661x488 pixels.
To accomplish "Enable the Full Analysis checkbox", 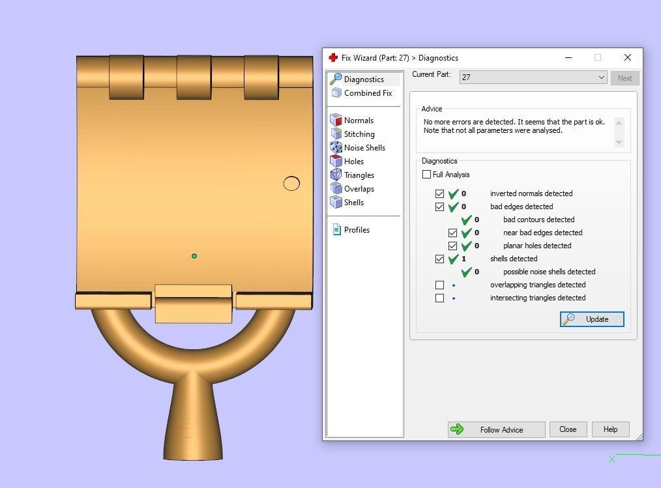I will click(x=426, y=175).
